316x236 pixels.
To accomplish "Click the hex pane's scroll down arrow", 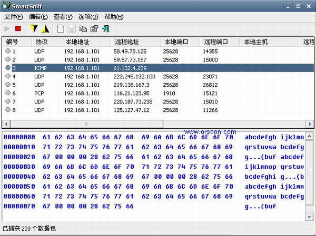I will tap(309, 217).
